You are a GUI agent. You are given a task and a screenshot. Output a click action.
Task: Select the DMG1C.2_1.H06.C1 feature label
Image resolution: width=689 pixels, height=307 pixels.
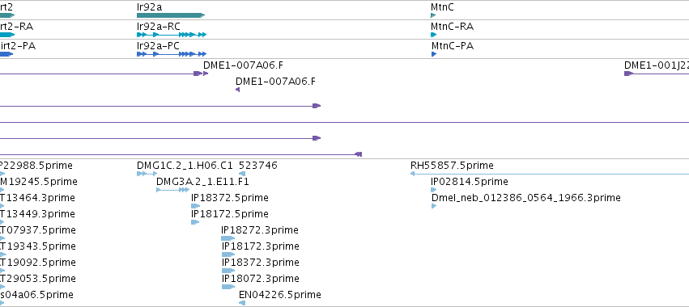(x=185, y=166)
